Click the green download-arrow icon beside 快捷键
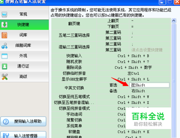Viewport: 180px width, 138px height. pos(4,25)
